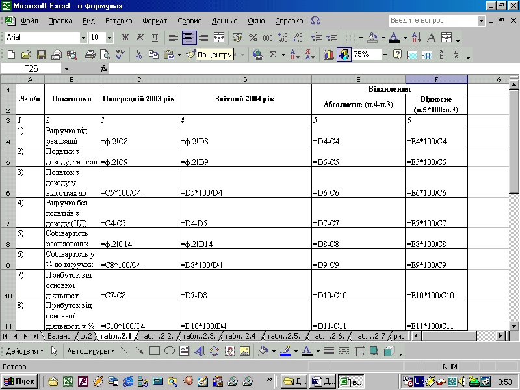Apply thousands separator (000) format
This screenshot has width=520, height=390.
268,38
